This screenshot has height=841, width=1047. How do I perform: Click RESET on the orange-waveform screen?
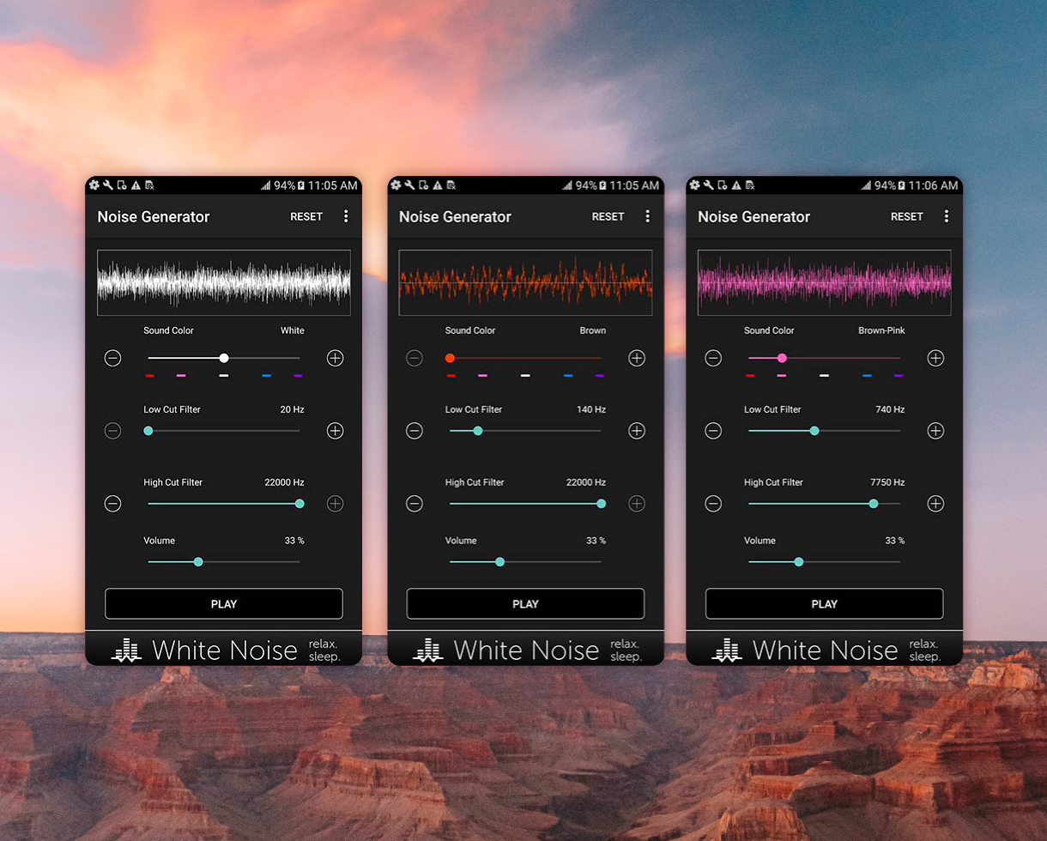coord(608,217)
